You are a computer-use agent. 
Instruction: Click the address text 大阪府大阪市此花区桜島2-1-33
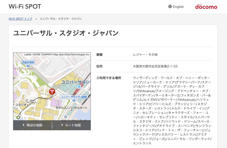click(x=155, y=66)
